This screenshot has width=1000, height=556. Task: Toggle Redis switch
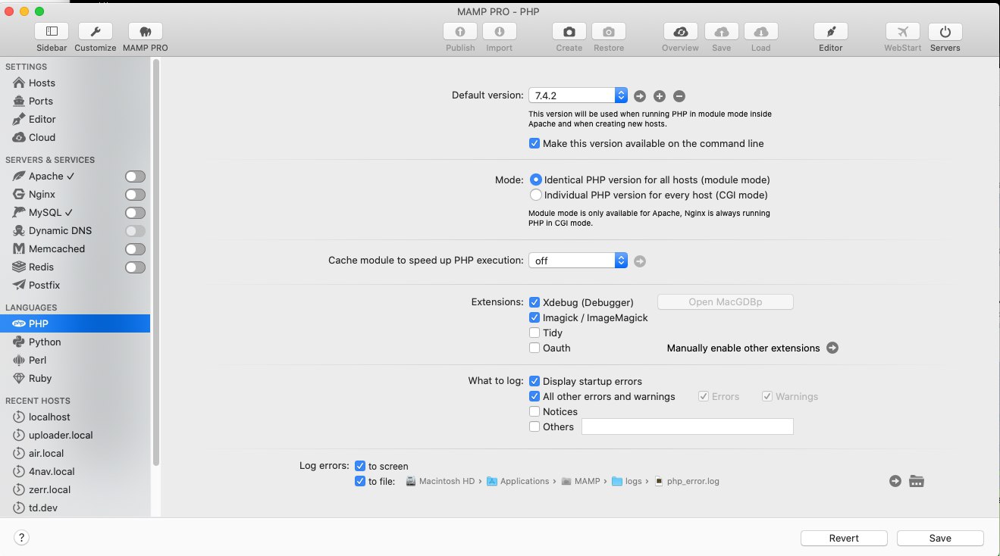(x=135, y=267)
